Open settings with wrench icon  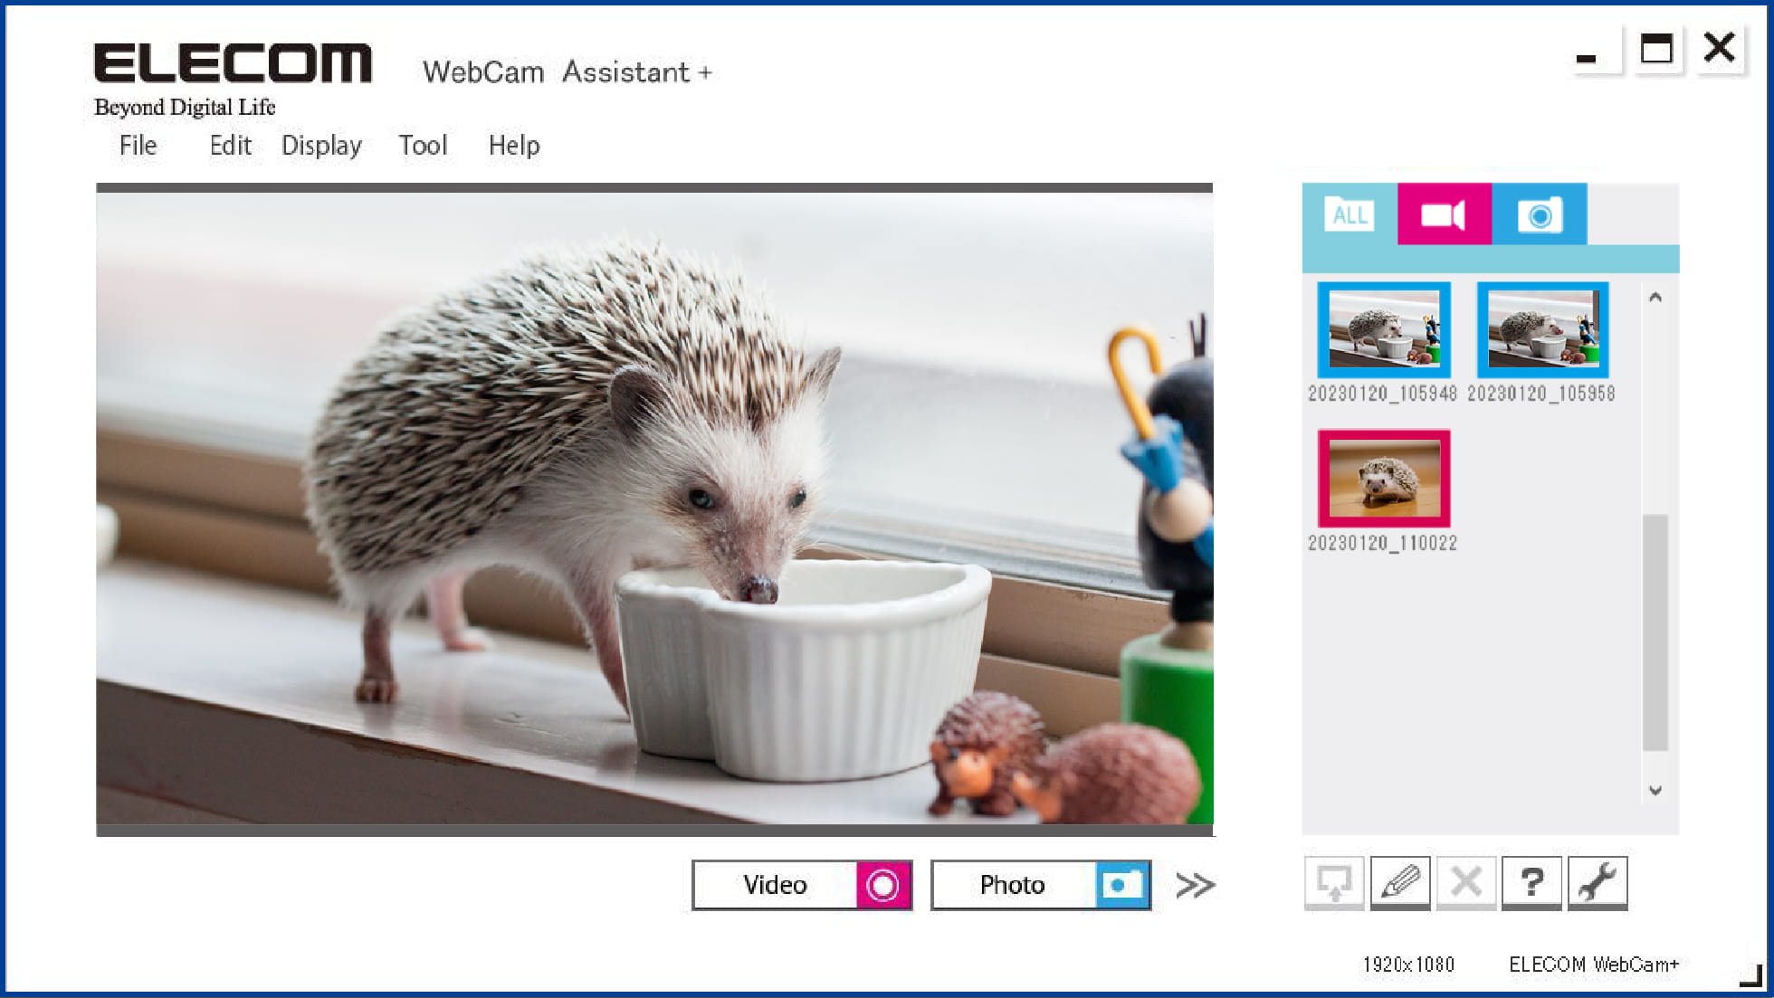pyautogui.click(x=1598, y=882)
